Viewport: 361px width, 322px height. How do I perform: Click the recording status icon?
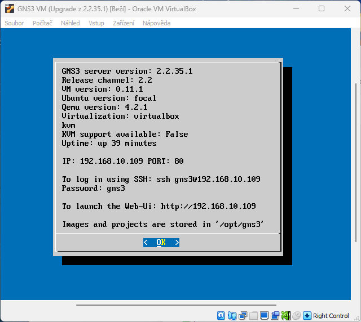(275, 316)
